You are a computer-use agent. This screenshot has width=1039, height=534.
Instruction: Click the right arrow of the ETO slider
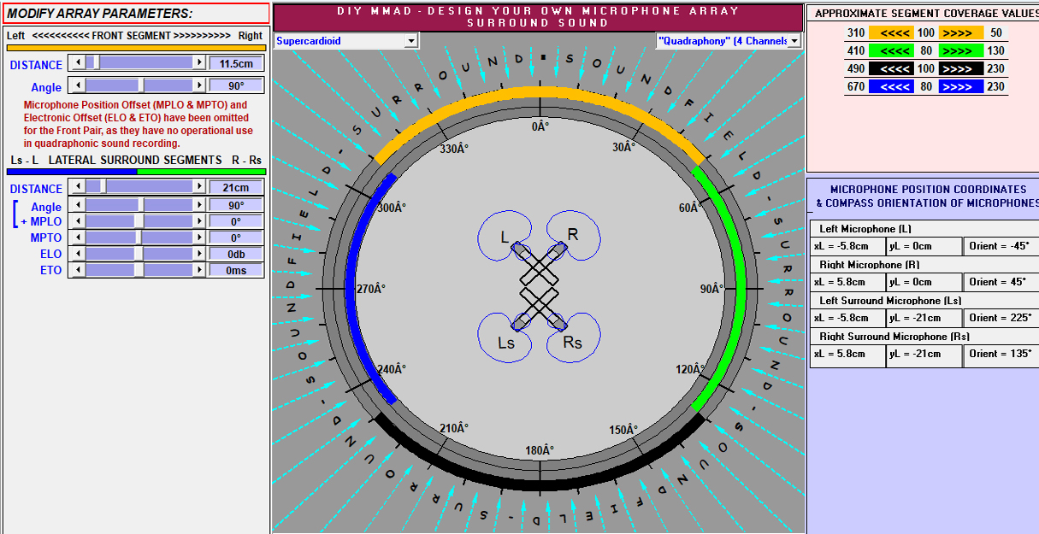click(x=199, y=270)
